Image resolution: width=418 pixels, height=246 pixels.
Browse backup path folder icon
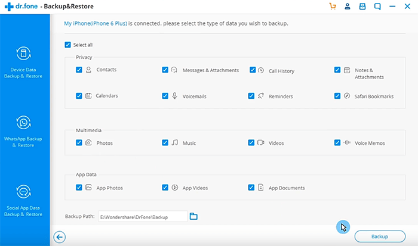click(x=193, y=216)
